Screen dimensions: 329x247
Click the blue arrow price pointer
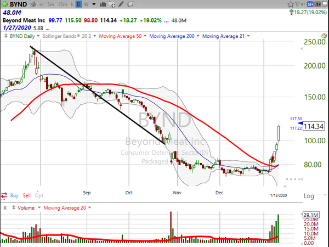point(300,123)
